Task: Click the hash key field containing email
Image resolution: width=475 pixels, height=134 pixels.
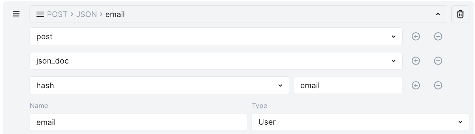Action: [348, 85]
